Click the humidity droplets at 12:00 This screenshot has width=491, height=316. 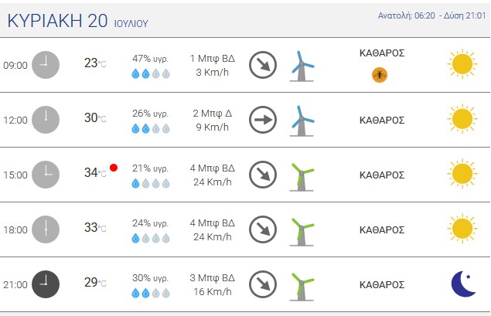[x=151, y=128]
